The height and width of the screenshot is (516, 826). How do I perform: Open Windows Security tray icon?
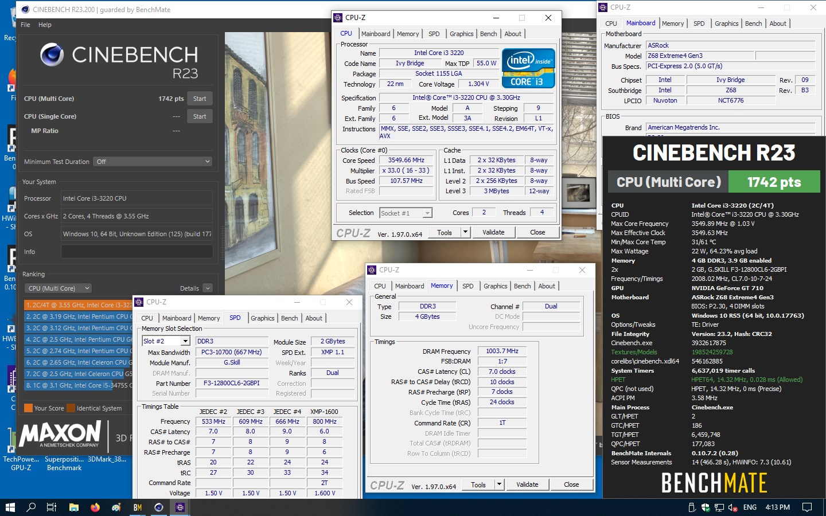[705, 507]
